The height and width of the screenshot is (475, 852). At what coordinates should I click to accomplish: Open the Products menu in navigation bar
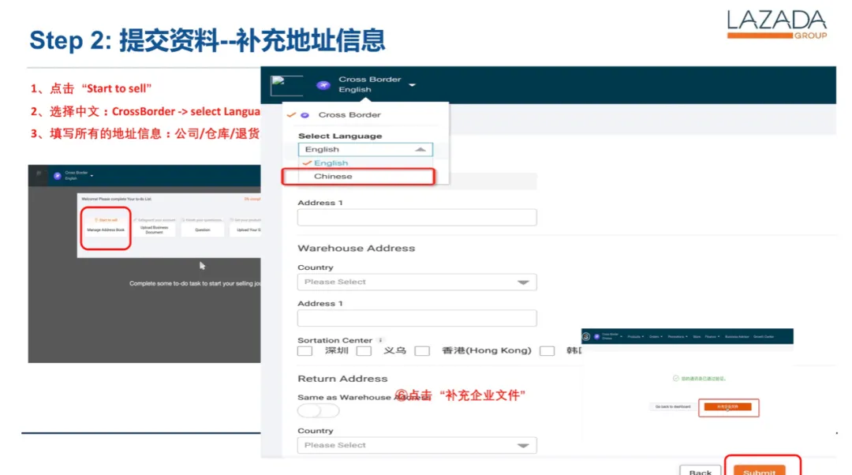point(633,336)
